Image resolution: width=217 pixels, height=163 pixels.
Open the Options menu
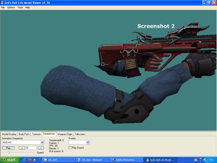[11, 7]
